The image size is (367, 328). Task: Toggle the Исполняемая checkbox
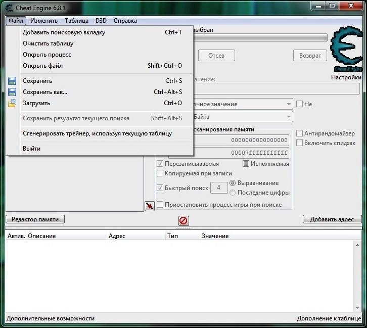246,164
